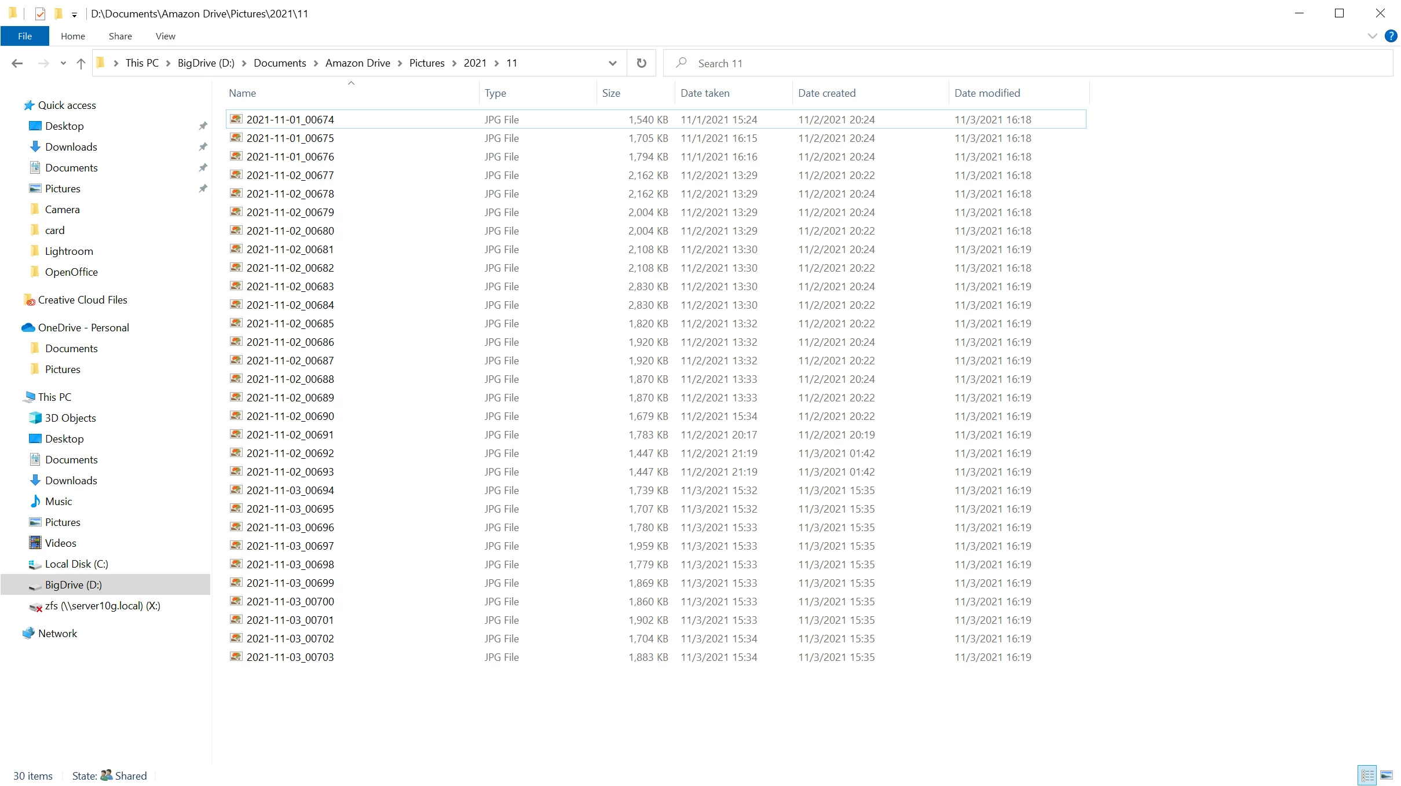Screen dimensions: 1401x786
Task: Click Amazon Drive in the breadcrumb path
Action: [x=357, y=63]
